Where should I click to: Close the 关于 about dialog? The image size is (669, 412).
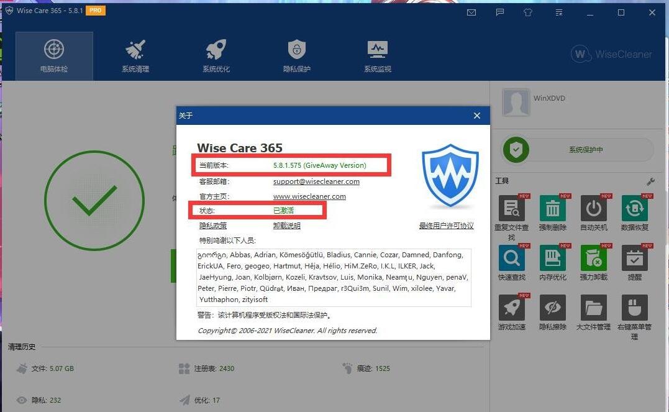click(x=477, y=116)
